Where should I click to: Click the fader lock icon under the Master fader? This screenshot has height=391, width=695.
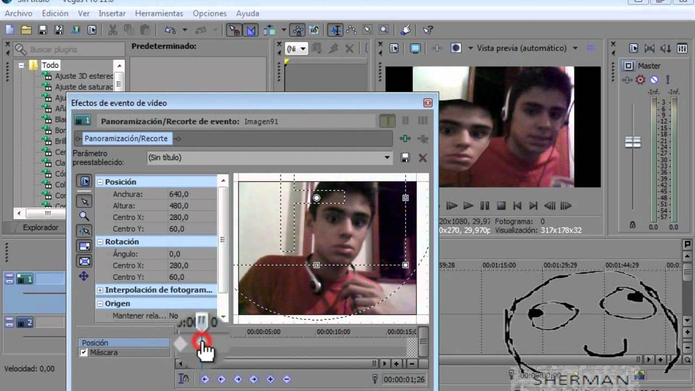(633, 225)
